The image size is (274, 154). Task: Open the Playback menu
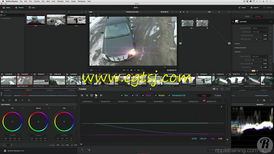tap(60, 1)
